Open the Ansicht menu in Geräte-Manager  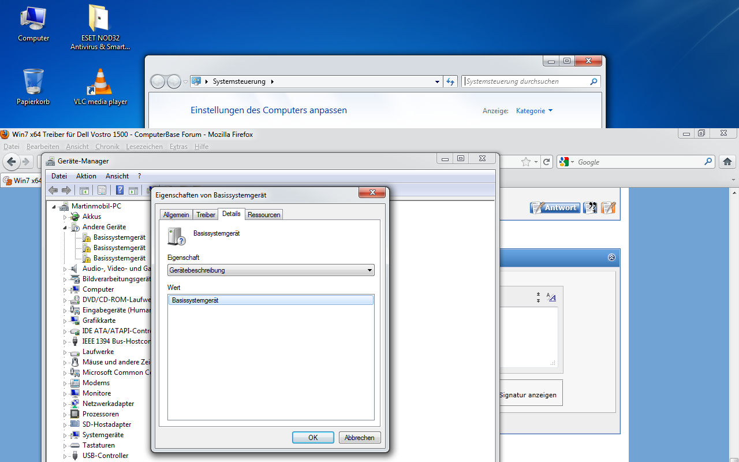(x=117, y=176)
